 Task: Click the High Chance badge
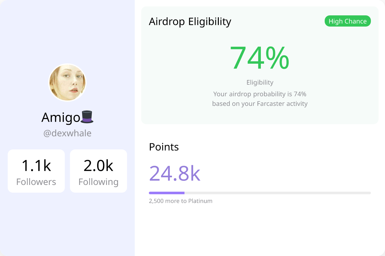point(348,21)
